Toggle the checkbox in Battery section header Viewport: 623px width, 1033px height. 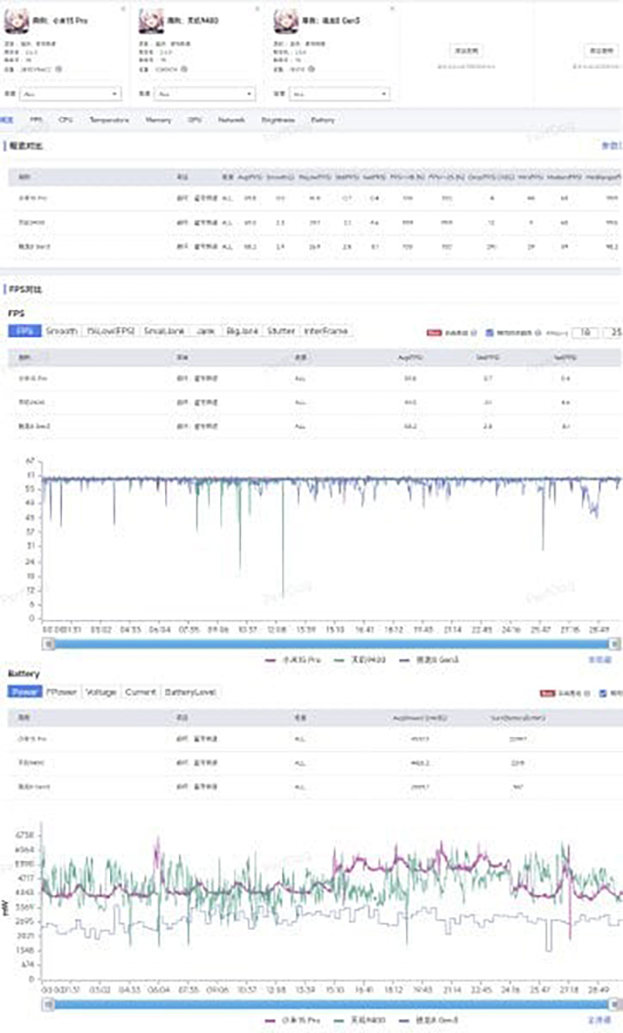[x=602, y=693]
